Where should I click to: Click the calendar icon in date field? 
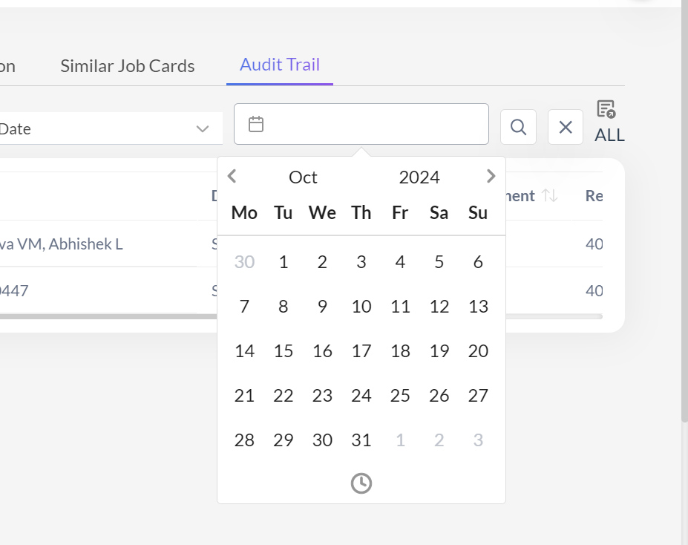coord(256,124)
